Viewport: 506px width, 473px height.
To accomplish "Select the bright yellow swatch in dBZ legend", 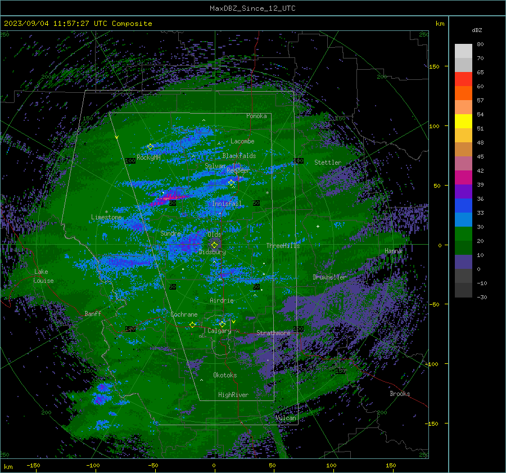I will point(463,121).
